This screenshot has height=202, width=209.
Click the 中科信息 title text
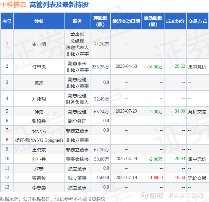click(x=13, y=5)
